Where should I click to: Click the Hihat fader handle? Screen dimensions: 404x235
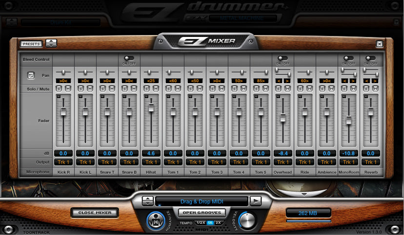151,107
